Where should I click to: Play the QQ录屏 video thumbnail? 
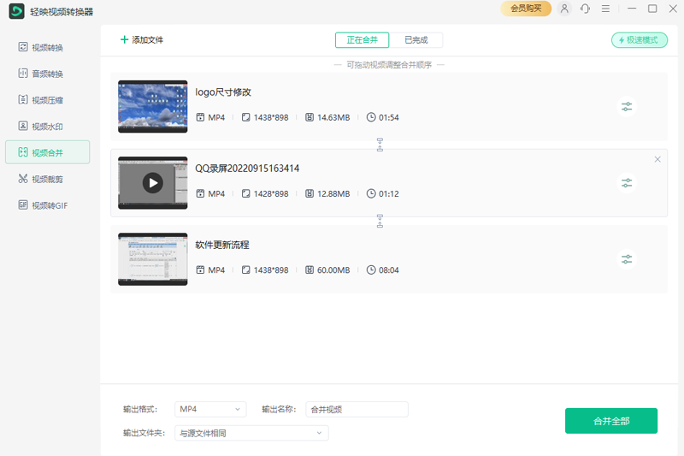(152, 183)
